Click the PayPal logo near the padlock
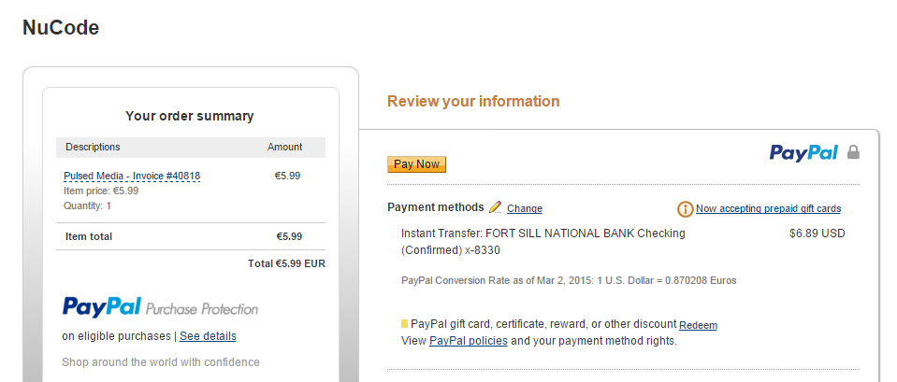Viewport: 897px width, 382px height. [x=803, y=153]
